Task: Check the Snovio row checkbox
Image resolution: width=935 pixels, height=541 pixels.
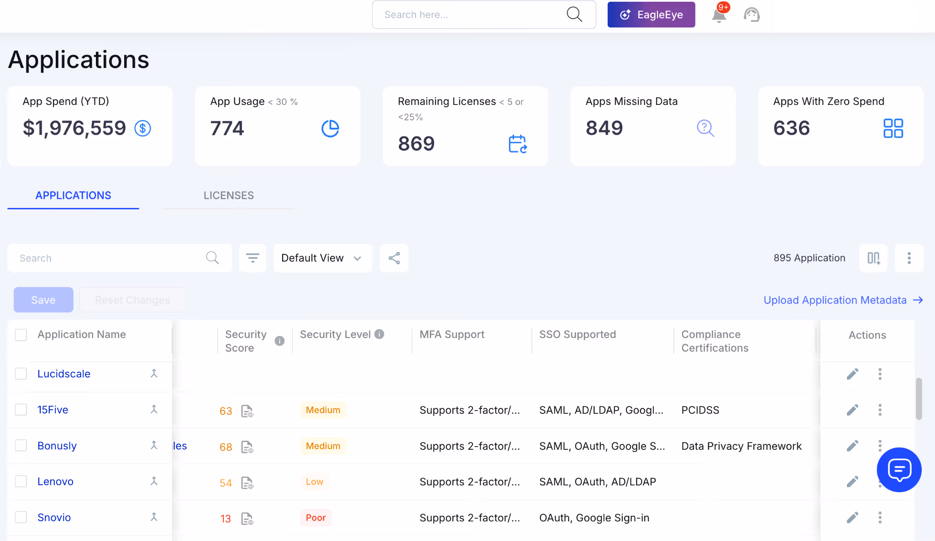Action: (21, 517)
